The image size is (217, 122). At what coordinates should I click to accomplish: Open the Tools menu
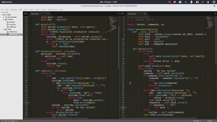click(x=37, y=9)
